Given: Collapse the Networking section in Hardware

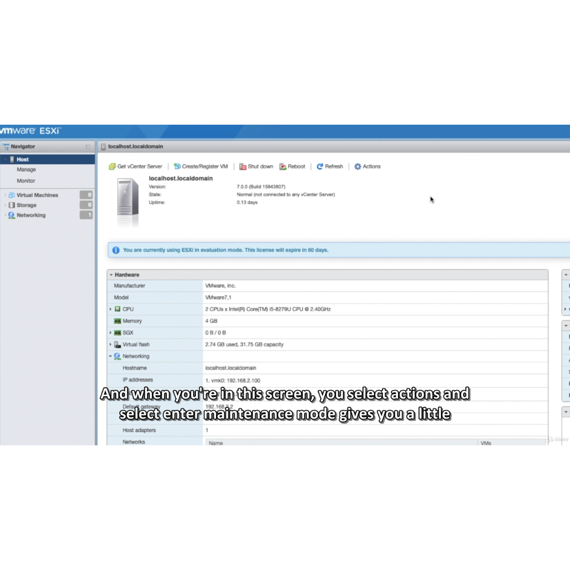Looking at the screenshot, I should click(x=111, y=356).
